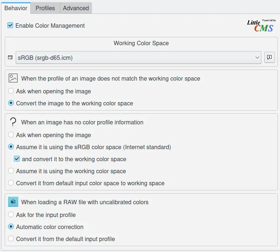
Task: Select 'Ask when opening the image' for profile mismatch
Action: tap(11, 91)
